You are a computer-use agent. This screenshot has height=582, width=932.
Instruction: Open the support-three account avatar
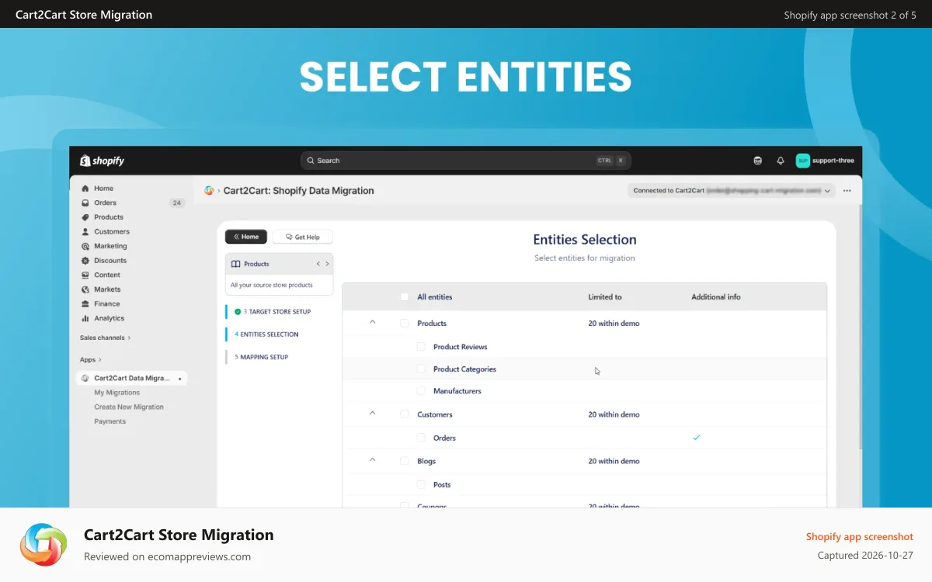click(803, 161)
